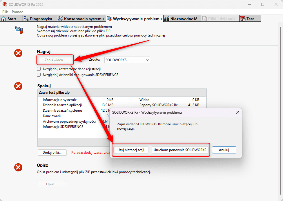Open the Plik menu
Screen dimensions: 283x201
[x=5, y=12]
